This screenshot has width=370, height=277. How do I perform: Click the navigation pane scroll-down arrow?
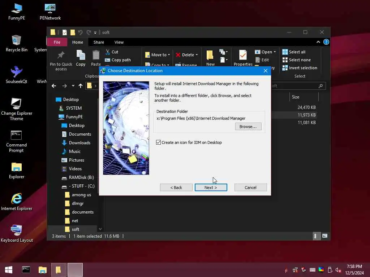(100, 229)
